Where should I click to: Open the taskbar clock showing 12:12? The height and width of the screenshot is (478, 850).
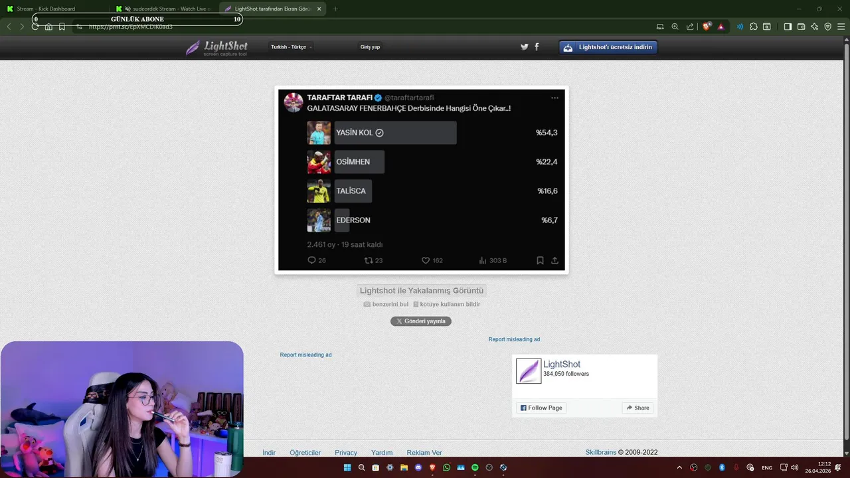[x=818, y=467]
